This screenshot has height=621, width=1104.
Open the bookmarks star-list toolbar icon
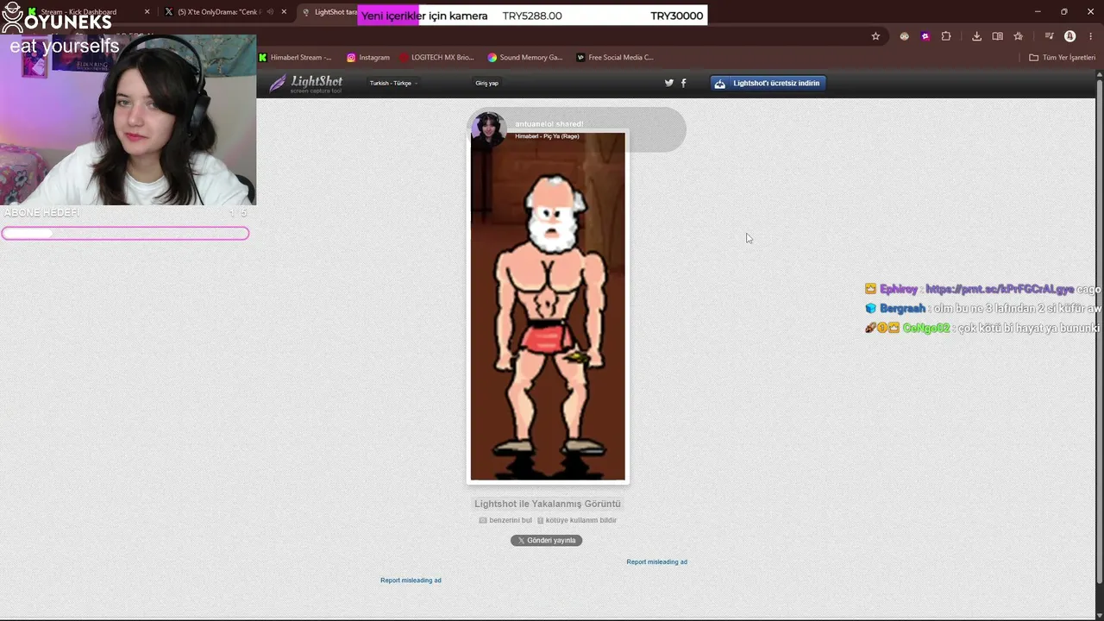tap(1019, 36)
